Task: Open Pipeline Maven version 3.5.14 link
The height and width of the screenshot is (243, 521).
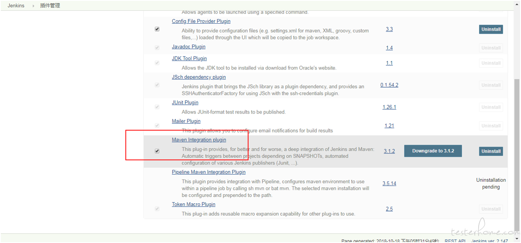Action: tap(389, 183)
